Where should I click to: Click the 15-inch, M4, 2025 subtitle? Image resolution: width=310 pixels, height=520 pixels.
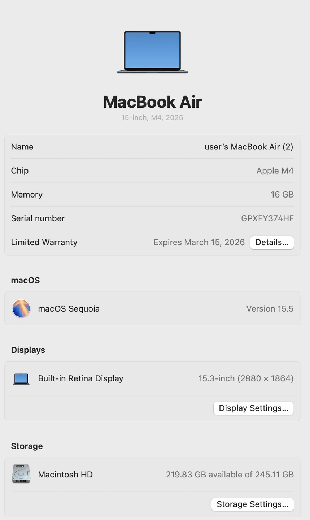(152, 117)
